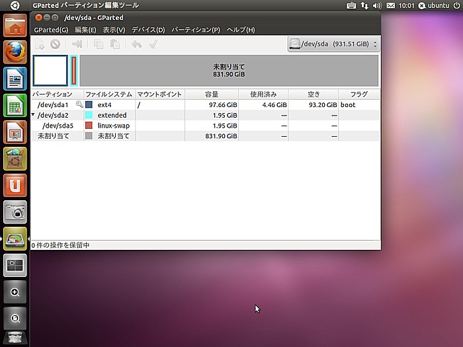The image size is (463, 347).
Task: Select the /dev/sda2 partition row
Action: [x=205, y=115]
